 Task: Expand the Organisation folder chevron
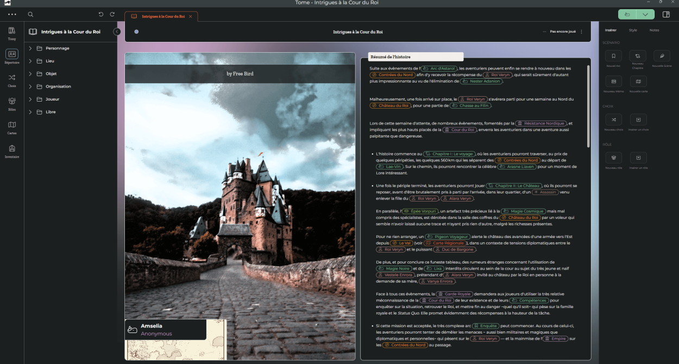tap(31, 86)
